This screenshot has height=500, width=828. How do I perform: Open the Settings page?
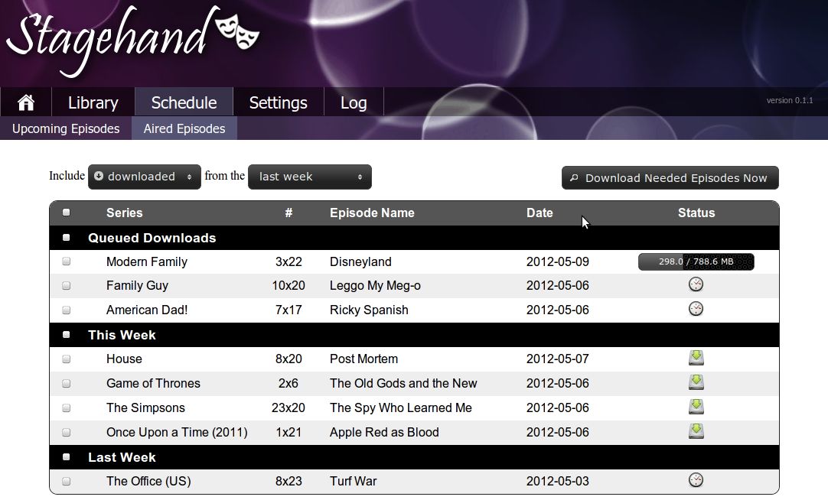click(x=278, y=102)
